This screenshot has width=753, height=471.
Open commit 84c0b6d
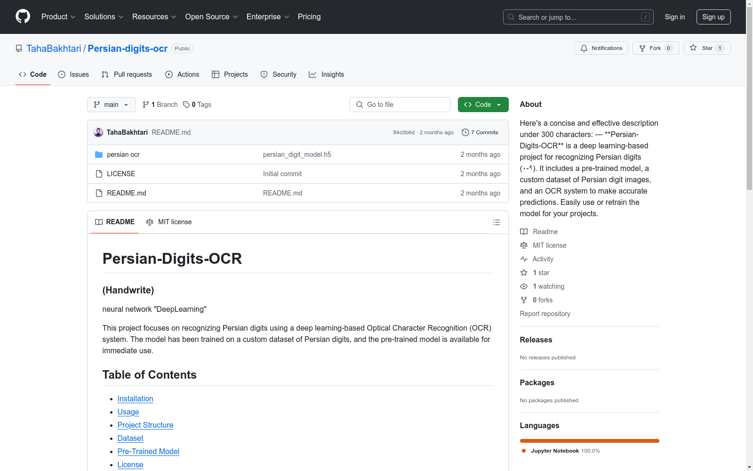[x=404, y=132]
